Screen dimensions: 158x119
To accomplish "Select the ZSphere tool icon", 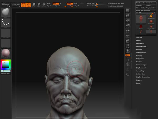I will [141, 27].
